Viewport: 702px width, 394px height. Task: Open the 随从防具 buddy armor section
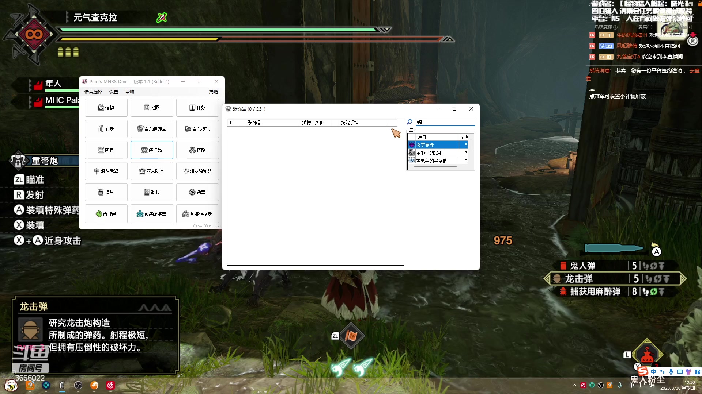(x=152, y=171)
